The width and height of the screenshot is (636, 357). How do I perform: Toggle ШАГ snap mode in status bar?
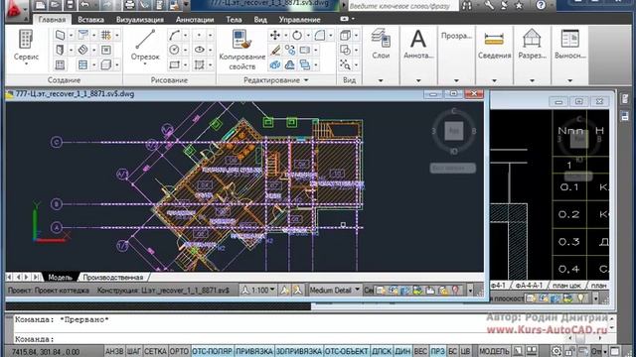point(133,351)
